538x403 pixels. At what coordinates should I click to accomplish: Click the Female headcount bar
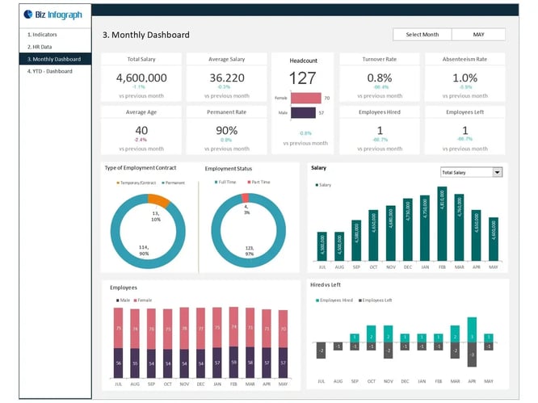click(x=305, y=98)
